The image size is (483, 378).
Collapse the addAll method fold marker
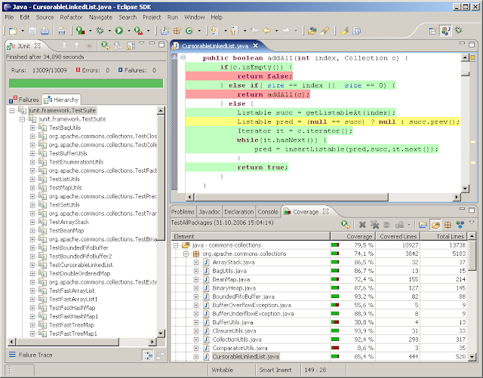click(183, 57)
